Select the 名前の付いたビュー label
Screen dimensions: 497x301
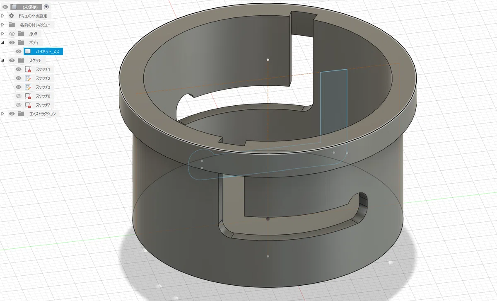[36, 25]
